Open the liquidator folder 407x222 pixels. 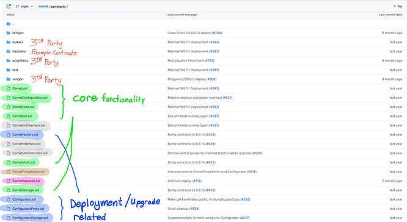pos(19,51)
